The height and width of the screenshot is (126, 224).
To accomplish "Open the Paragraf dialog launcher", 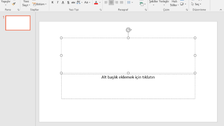I will pyautogui.click(x=146, y=10).
